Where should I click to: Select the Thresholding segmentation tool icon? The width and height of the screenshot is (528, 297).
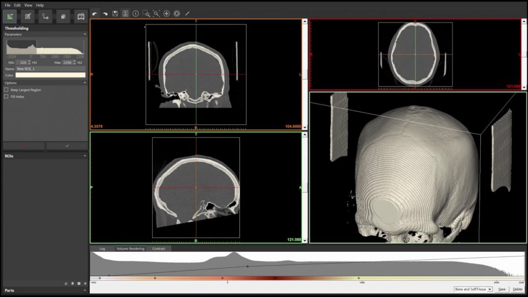[10, 16]
